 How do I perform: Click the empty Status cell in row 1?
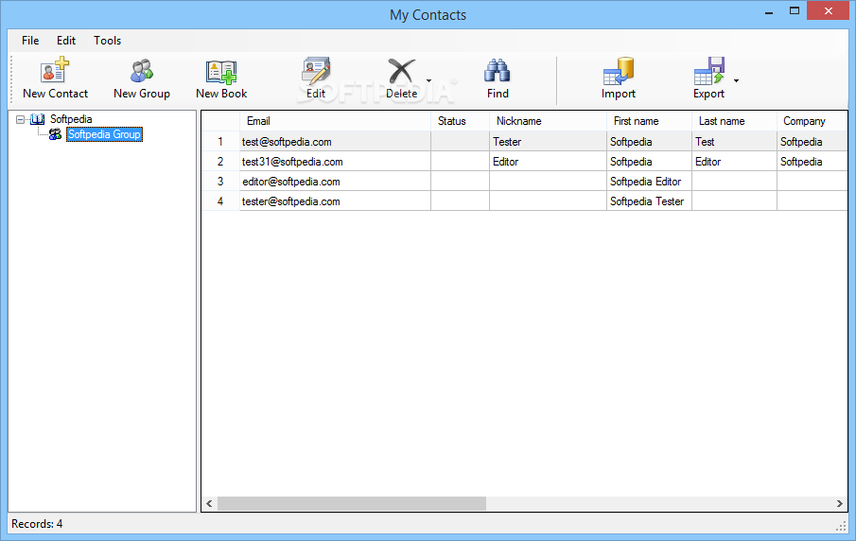pyautogui.click(x=461, y=141)
